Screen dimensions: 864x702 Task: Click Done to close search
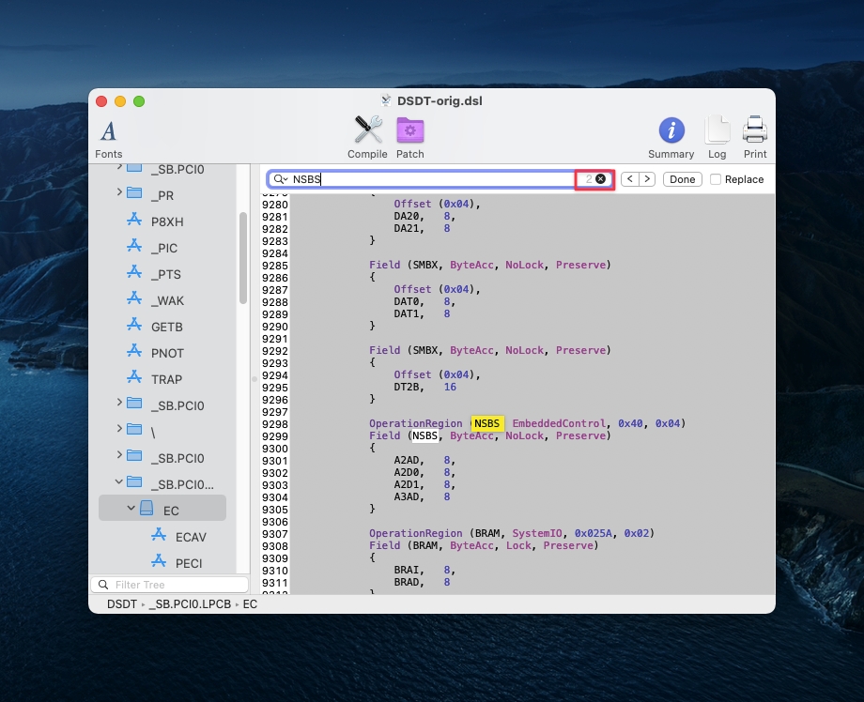click(x=683, y=179)
